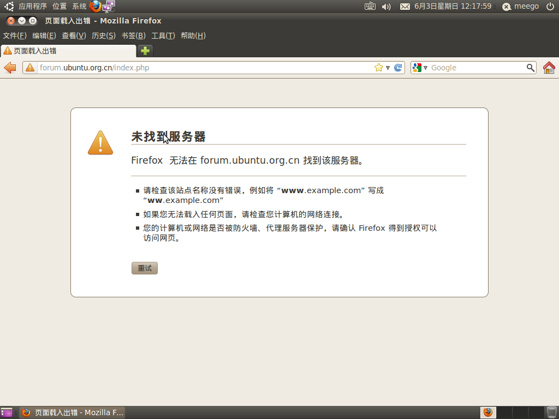
Task: Open the mail envelope messaging indicator
Action: tap(405, 7)
